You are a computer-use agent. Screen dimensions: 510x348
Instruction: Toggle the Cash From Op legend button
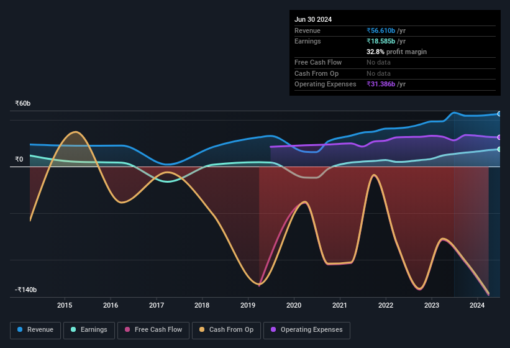point(226,330)
